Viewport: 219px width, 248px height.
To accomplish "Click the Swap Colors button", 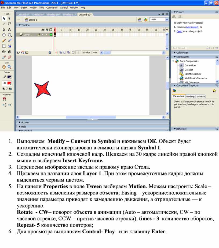I will click(10, 89).
